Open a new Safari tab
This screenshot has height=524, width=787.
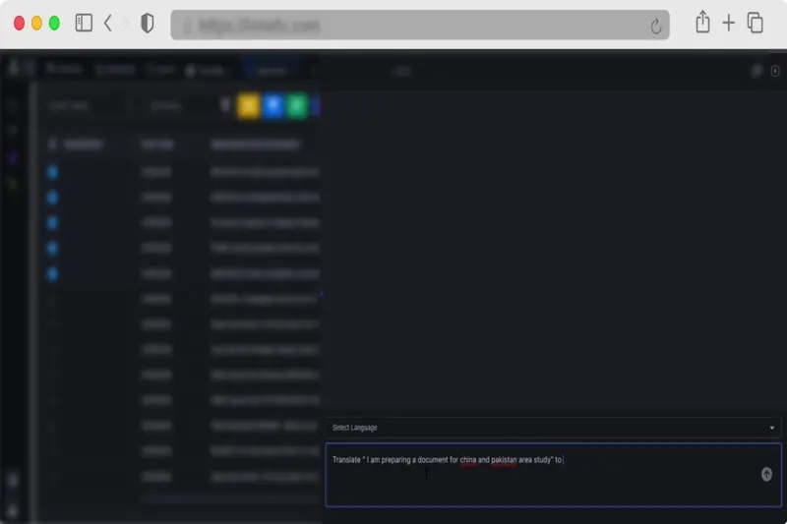click(x=729, y=23)
